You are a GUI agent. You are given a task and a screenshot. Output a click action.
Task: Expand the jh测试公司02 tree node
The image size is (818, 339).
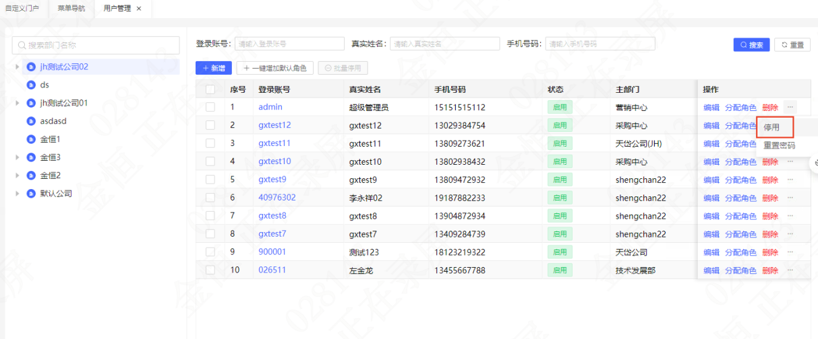point(17,67)
